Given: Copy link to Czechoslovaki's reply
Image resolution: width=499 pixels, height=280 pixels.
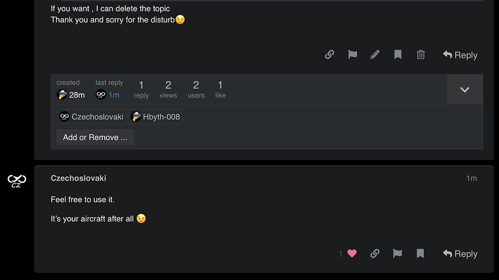Looking at the screenshot, I should click(x=375, y=254).
